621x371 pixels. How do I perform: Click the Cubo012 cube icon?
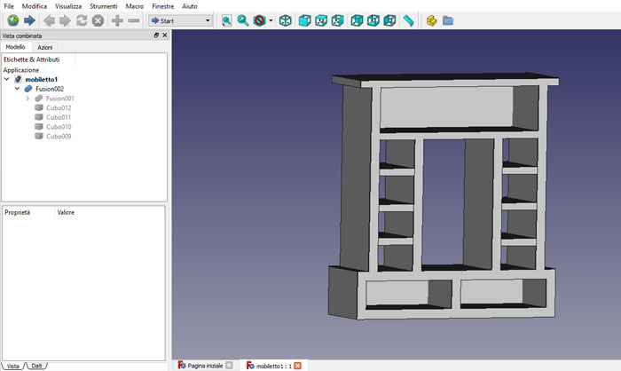[39, 107]
